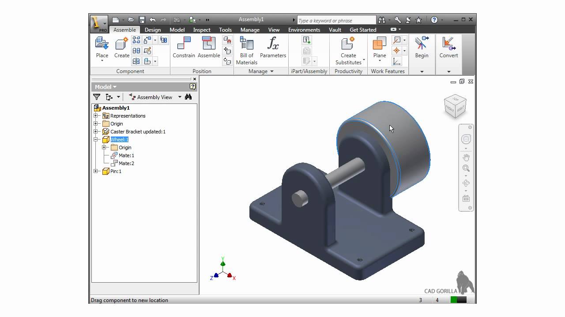The width and height of the screenshot is (565, 317).
Task: Expand the Representations node
Action: click(x=96, y=116)
